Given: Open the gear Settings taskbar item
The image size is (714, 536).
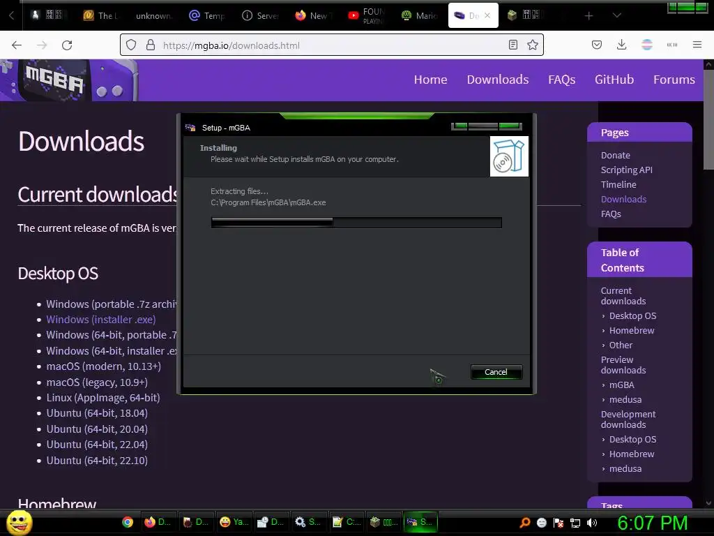Looking at the screenshot, I should pos(307,522).
